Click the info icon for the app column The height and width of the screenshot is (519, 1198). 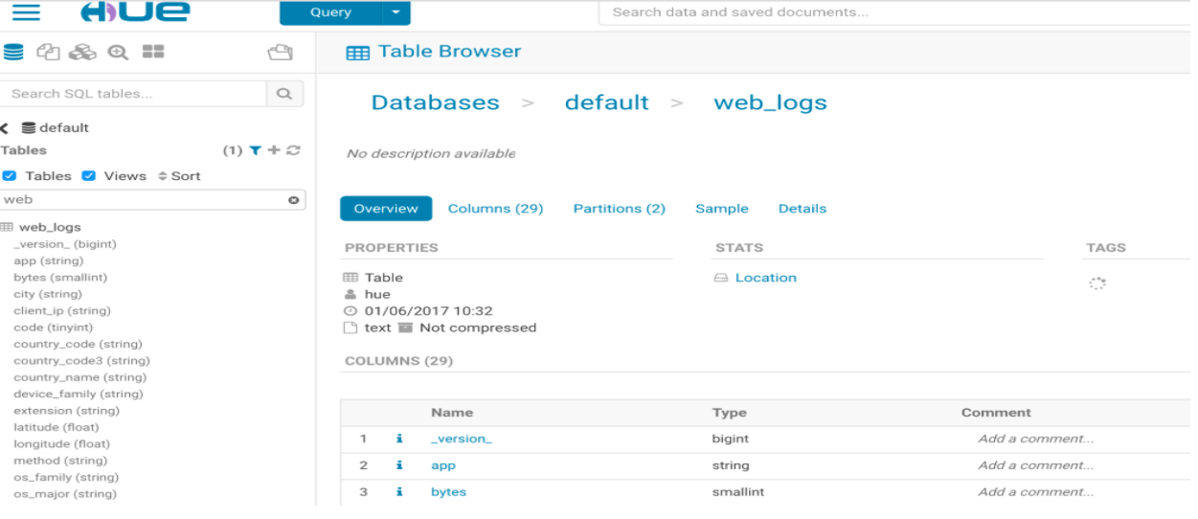tap(399, 465)
